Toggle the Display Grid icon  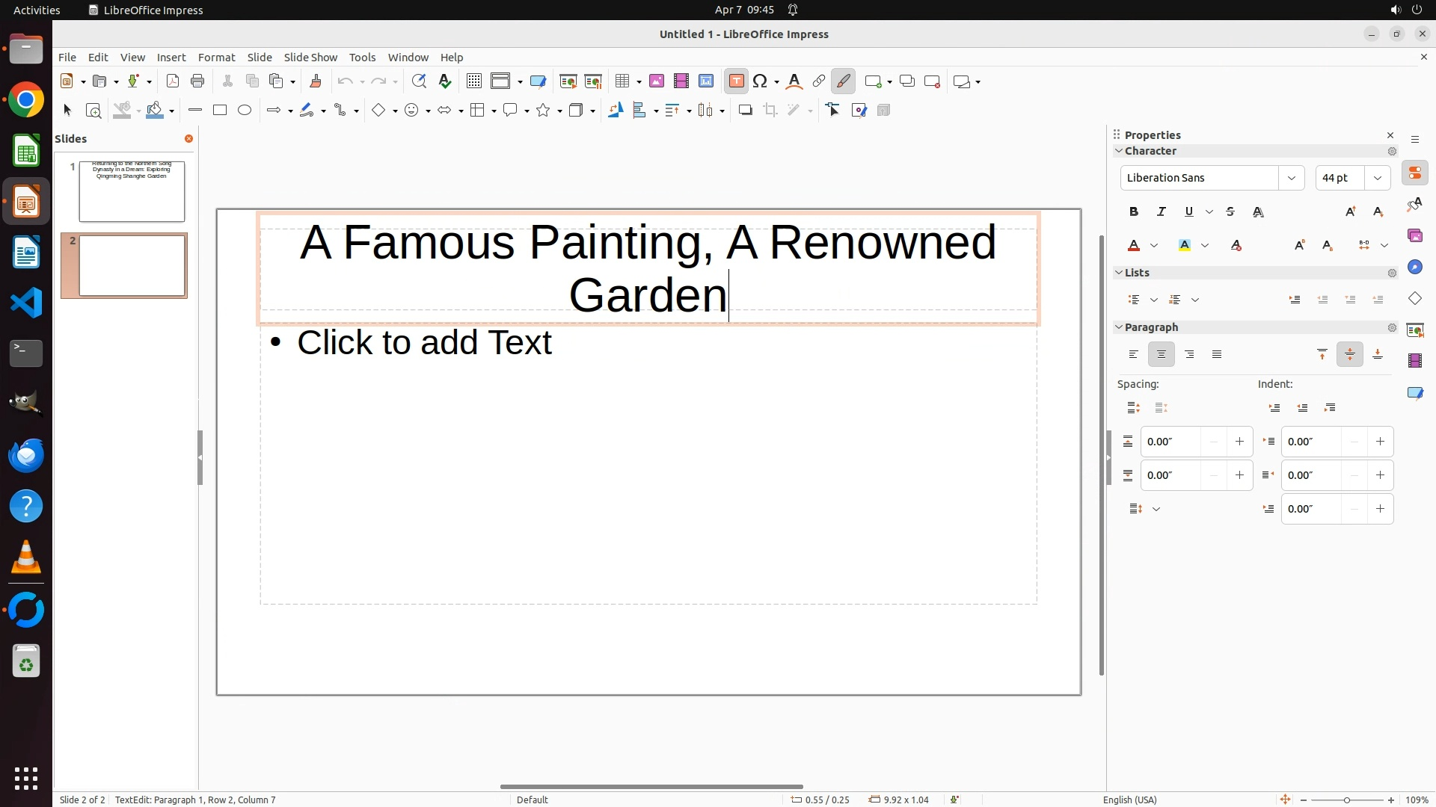click(x=473, y=81)
